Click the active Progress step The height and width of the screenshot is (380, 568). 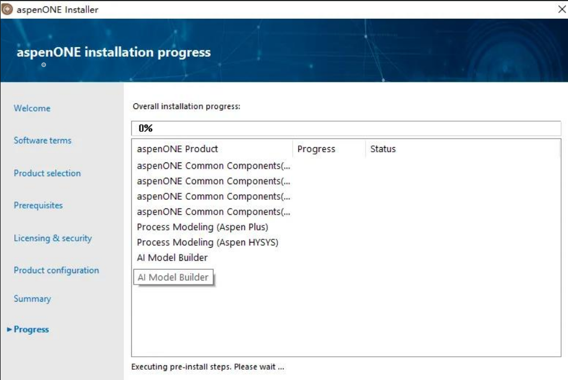tap(31, 329)
